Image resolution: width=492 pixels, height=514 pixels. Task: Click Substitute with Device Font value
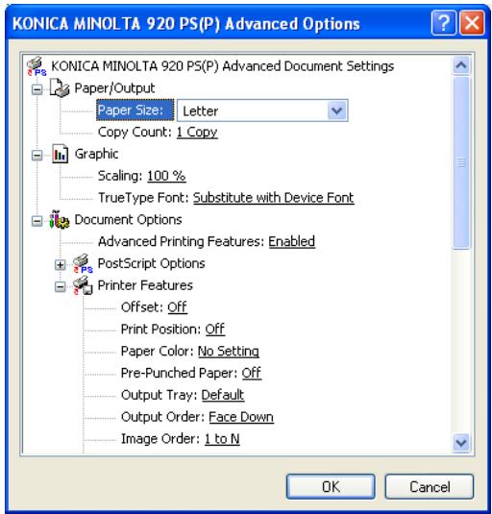click(x=273, y=198)
